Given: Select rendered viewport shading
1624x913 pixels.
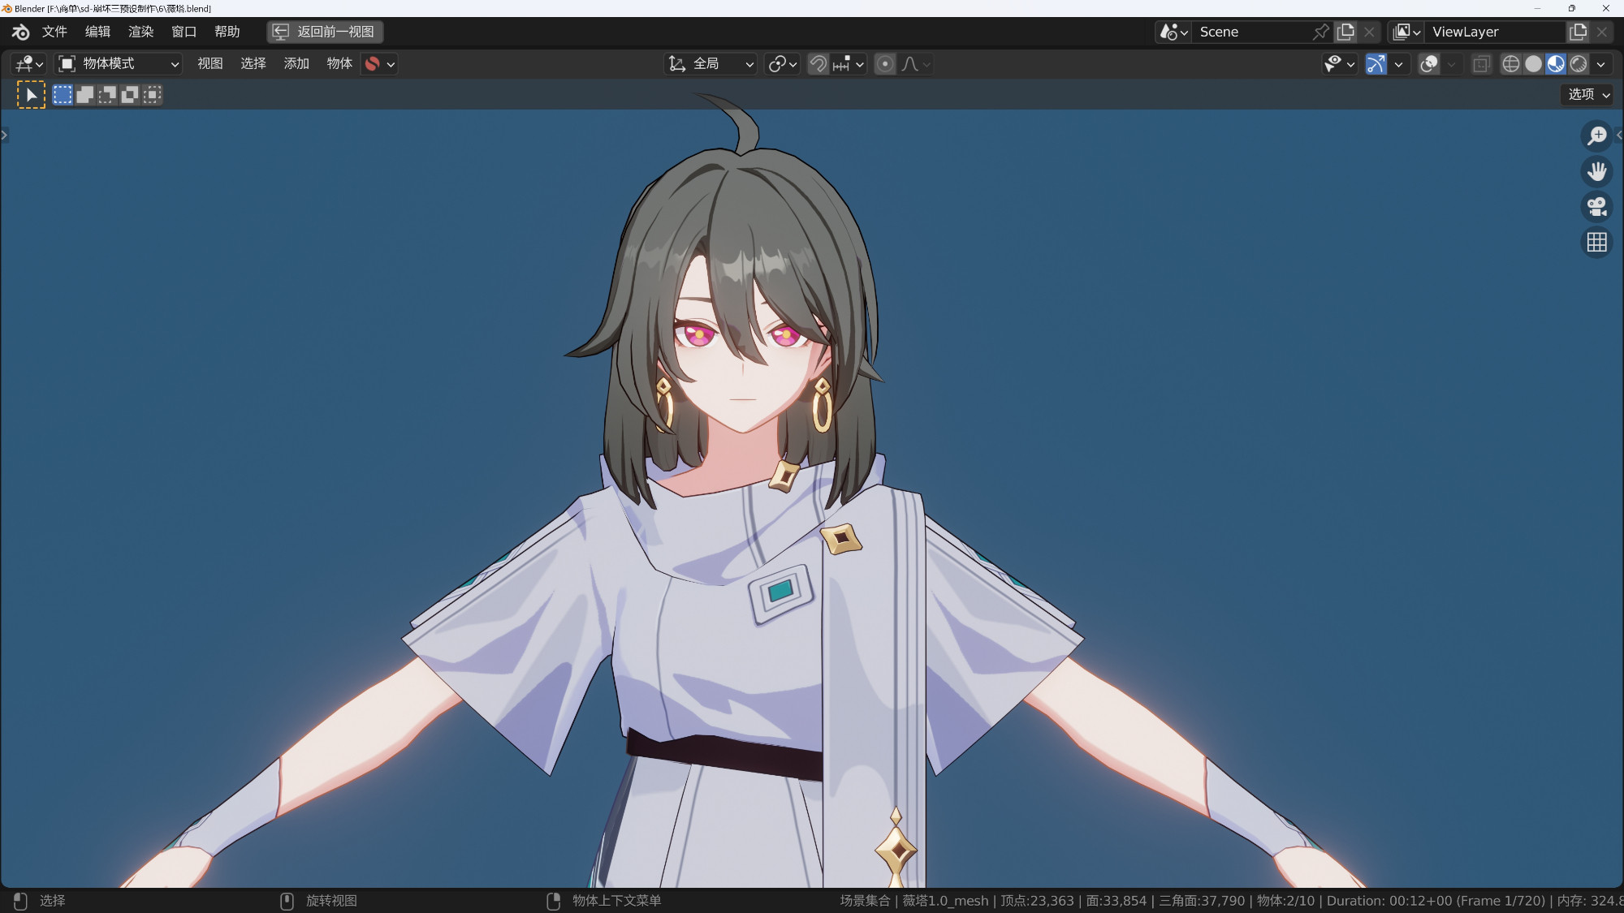Looking at the screenshot, I should [1579, 64].
